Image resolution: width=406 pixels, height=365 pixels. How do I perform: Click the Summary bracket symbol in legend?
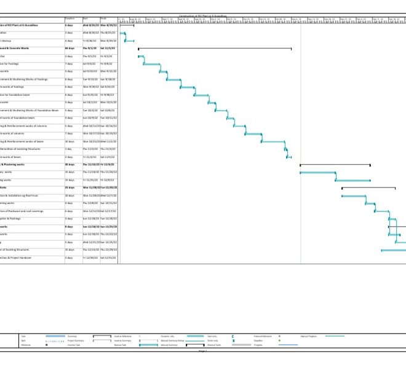[x=101, y=336]
